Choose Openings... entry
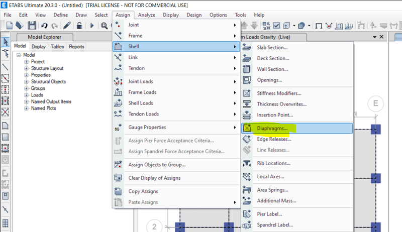This screenshot has height=232, width=402. pos(297,80)
